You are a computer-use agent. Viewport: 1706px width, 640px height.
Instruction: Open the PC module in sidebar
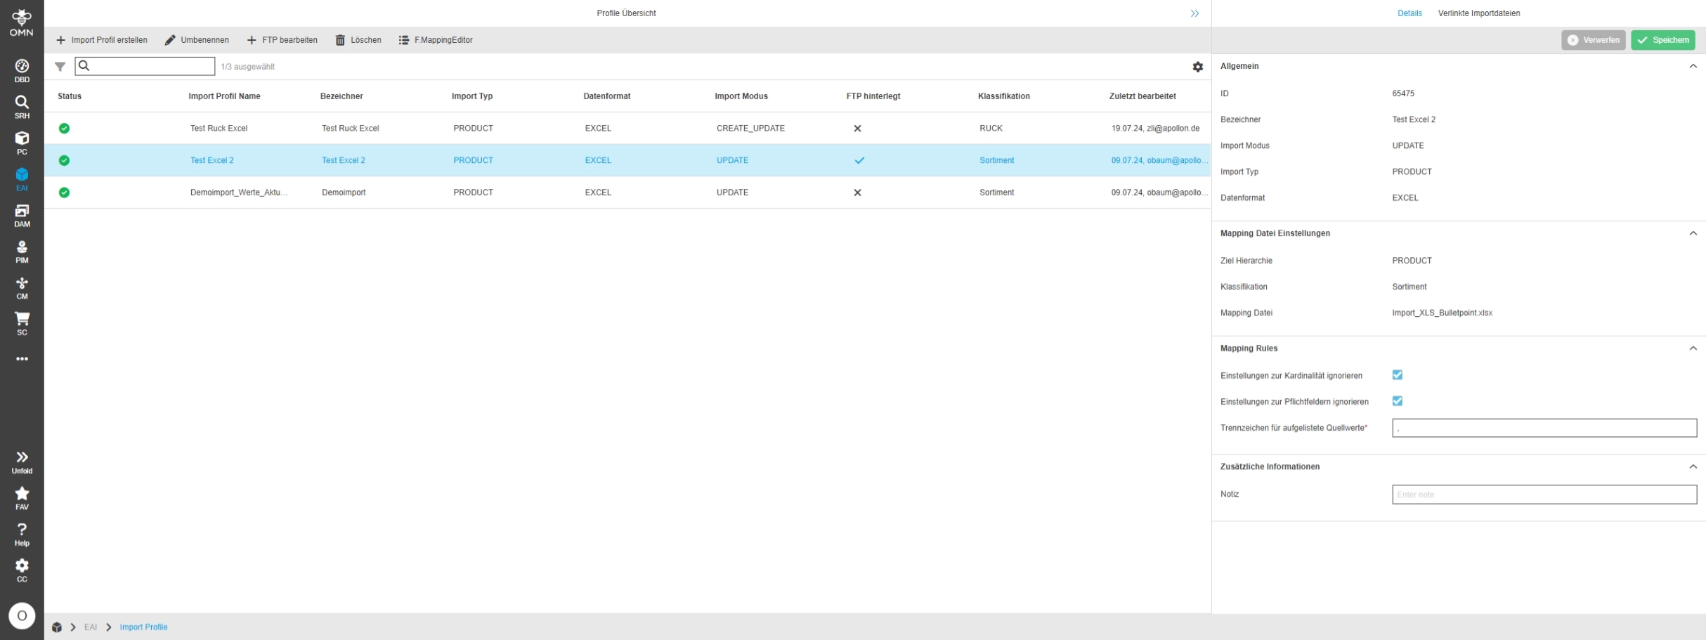[22, 143]
